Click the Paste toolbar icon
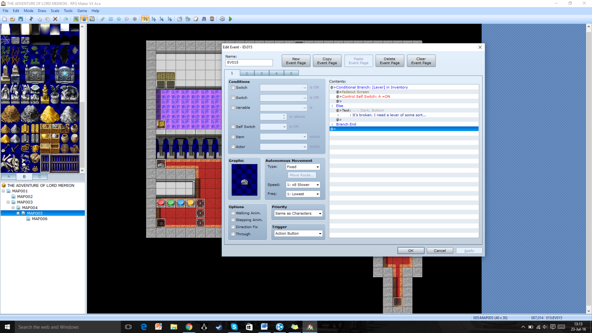This screenshot has width=592, height=333. [47, 19]
